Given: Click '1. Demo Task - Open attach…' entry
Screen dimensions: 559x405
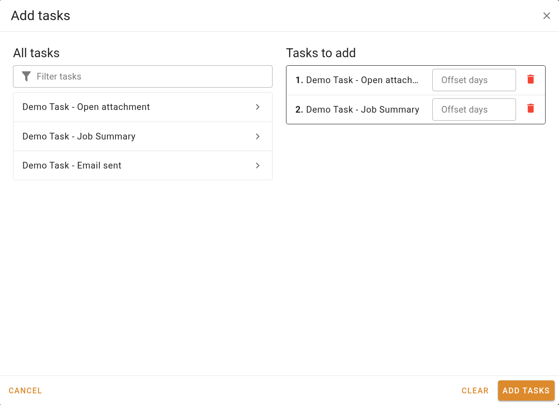Looking at the screenshot, I should pyautogui.click(x=357, y=80).
